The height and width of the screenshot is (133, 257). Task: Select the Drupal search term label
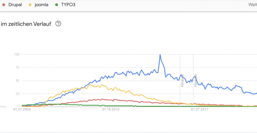point(15,5)
